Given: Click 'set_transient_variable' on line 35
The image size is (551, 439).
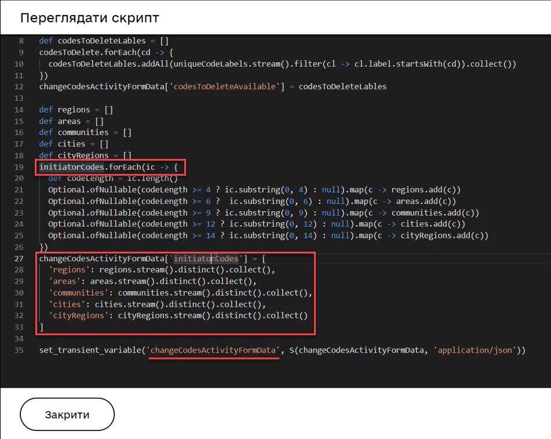Looking at the screenshot, I should click(90, 350).
